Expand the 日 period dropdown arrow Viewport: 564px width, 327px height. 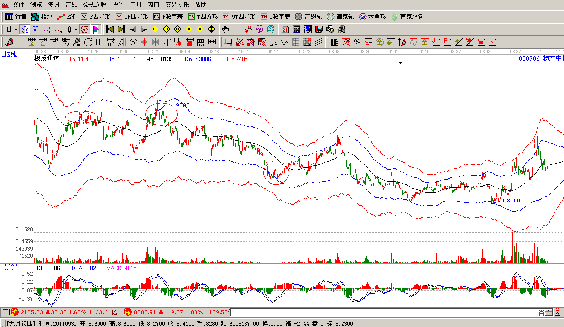(16, 29)
